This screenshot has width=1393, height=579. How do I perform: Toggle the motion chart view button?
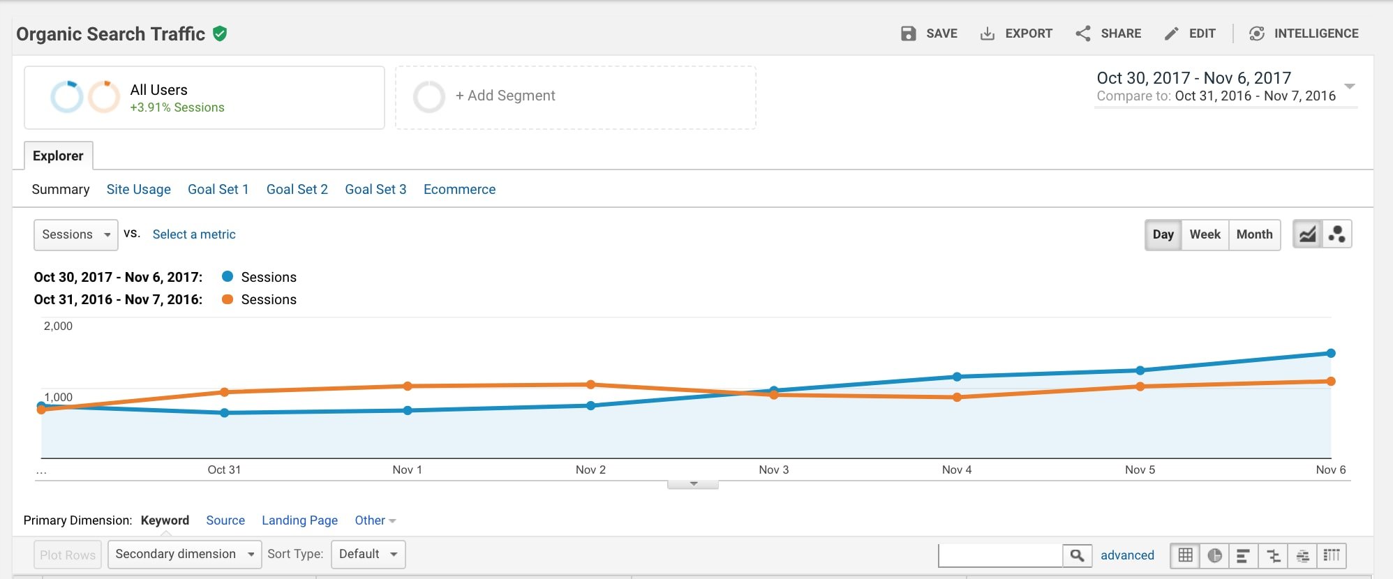pos(1337,234)
